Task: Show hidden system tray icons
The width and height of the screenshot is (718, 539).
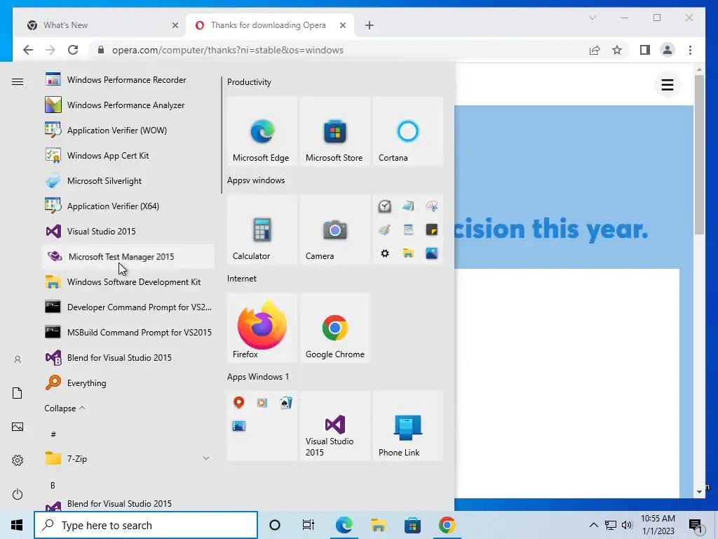Action: coord(593,525)
